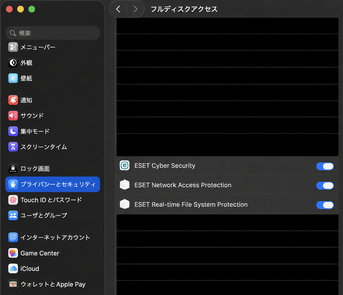Screen dimensions: 343x295
Task: Open ユーザとグループ settings
Action: pos(44,215)
